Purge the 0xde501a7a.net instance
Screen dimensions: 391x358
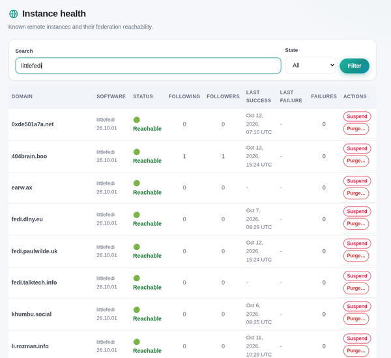click(356, 129)
